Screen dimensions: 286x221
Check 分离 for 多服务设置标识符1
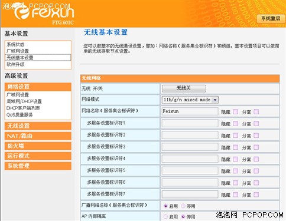pos(256,124)
